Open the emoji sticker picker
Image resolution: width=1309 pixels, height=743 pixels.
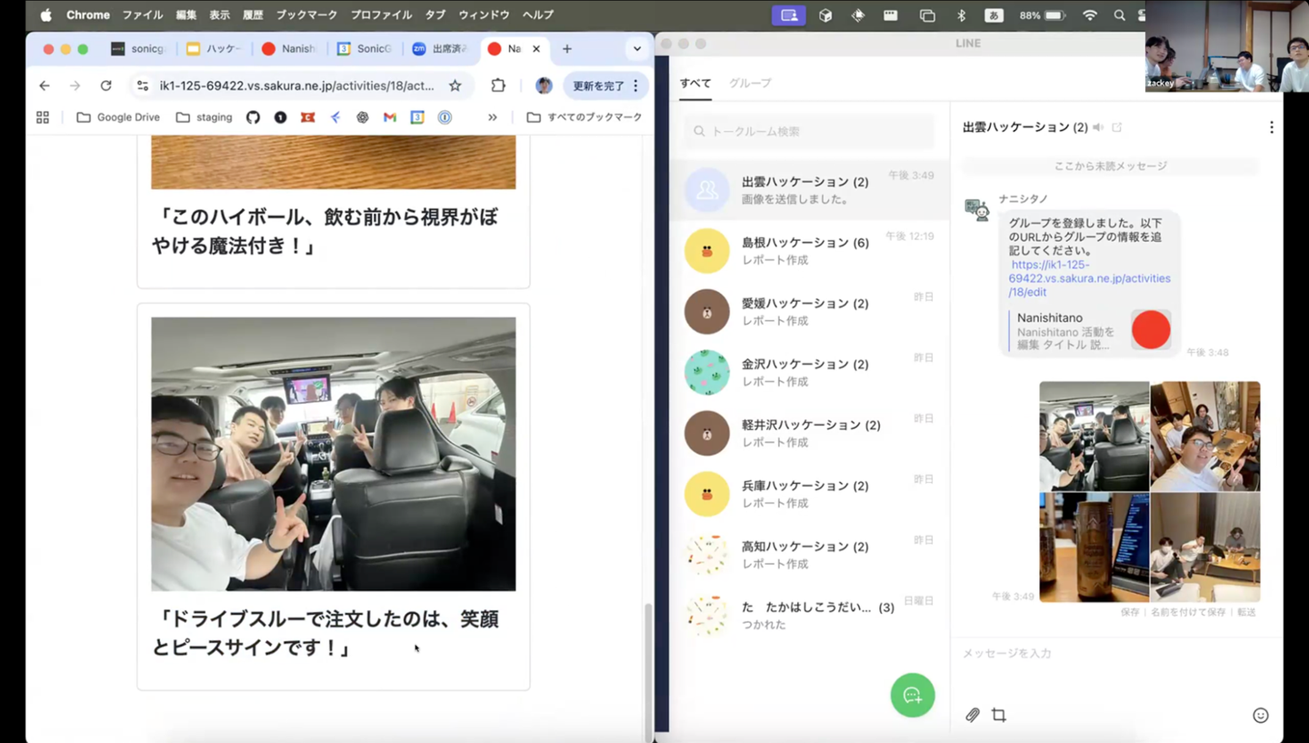tap(1260, 716)
